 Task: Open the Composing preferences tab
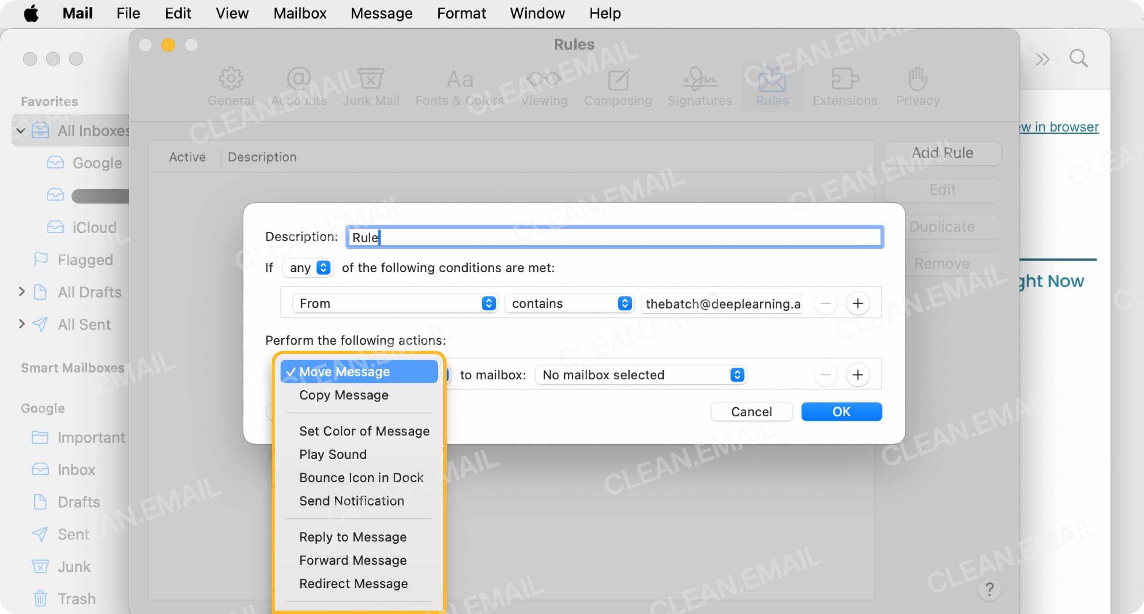pos(618,87)
